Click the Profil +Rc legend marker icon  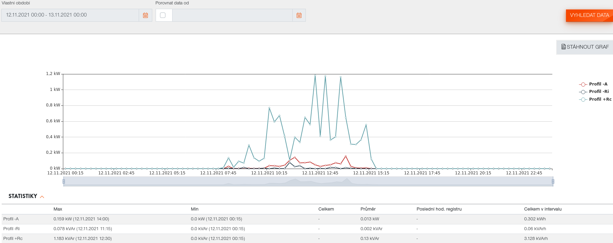583,99
